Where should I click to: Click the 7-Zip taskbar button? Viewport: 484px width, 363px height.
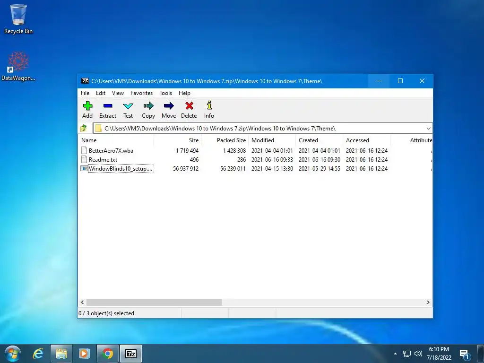(131, 354)
